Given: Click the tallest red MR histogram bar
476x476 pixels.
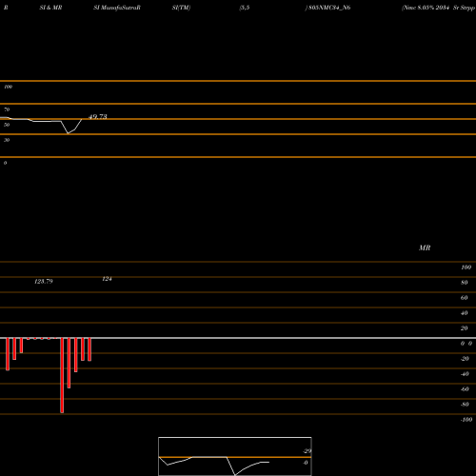Looking at the screenshot, I should (62, 375).
